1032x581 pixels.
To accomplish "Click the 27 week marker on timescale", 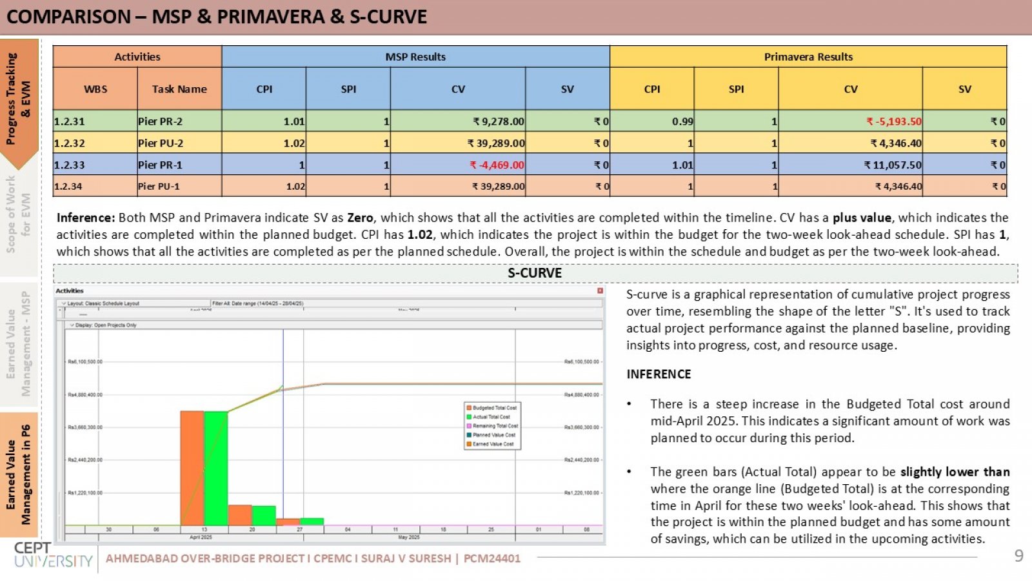I will (x=300, y=529).
